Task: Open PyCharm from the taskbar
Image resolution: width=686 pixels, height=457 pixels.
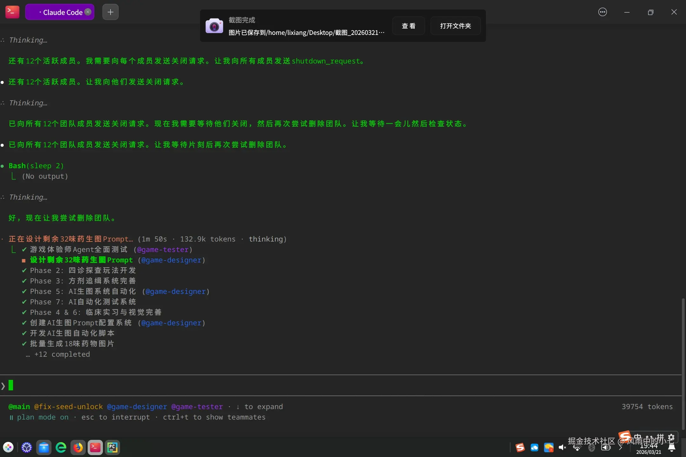Action: pyautogui.click(x=112, y=447)
